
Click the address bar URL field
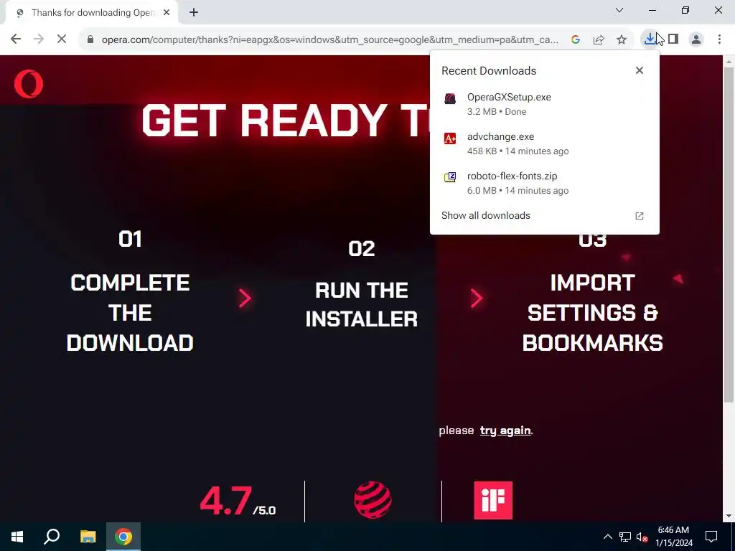point(330,40)
